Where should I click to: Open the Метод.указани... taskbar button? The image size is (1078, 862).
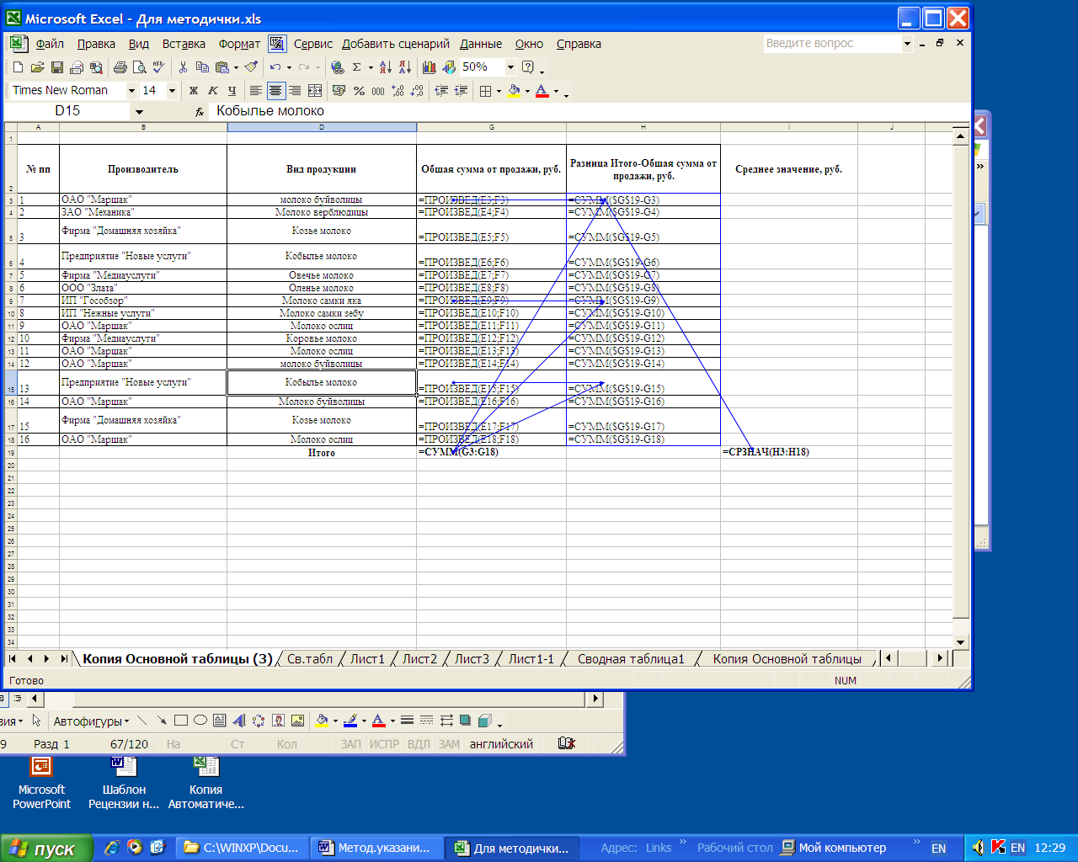pos(376,848)
